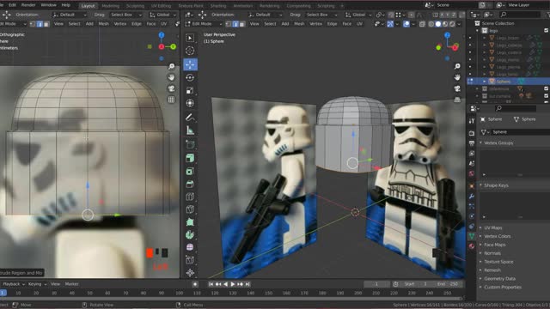The image size is (550, 309).
Task: Select the Knife tool
Action: pyautogui.click(x=190, y=209)
